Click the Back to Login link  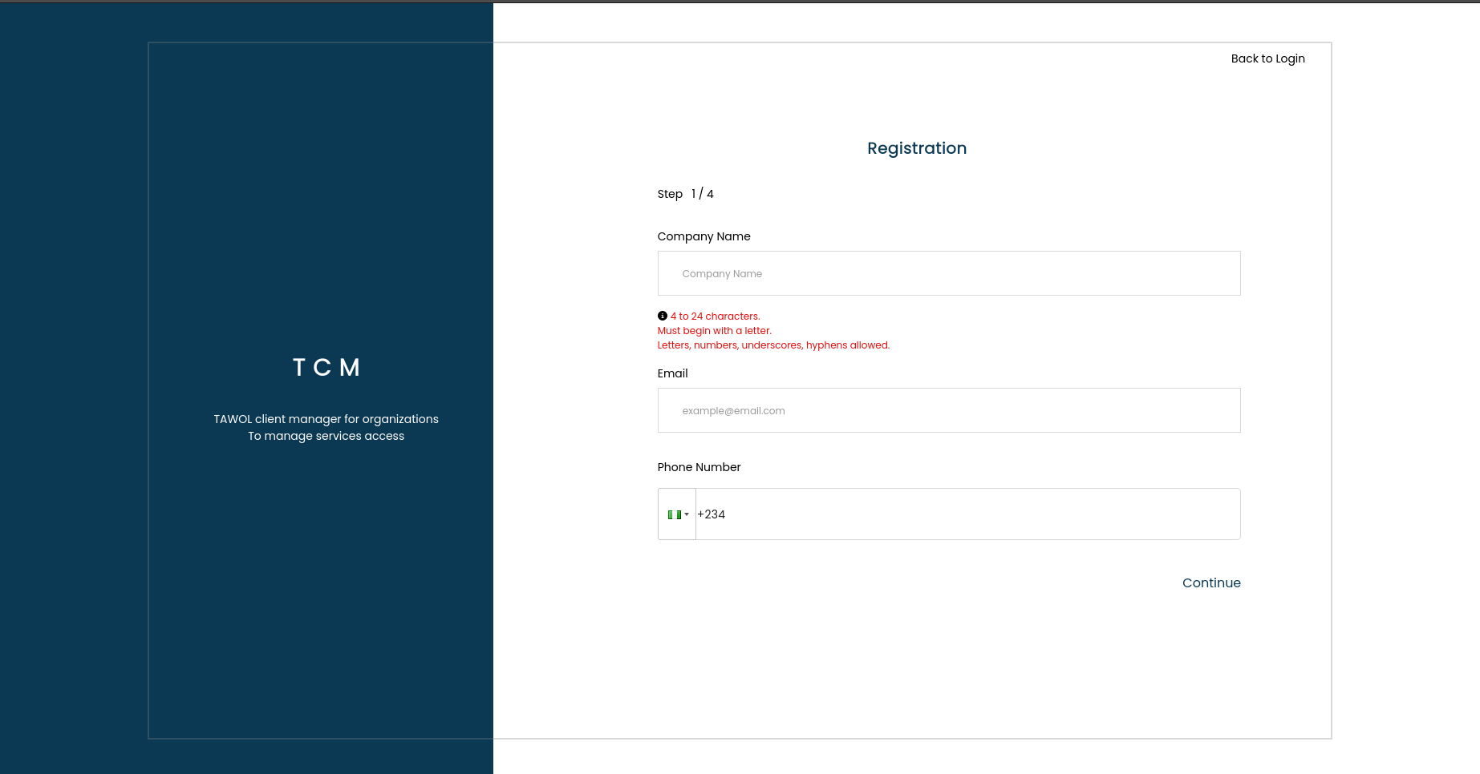point(1267,58)
